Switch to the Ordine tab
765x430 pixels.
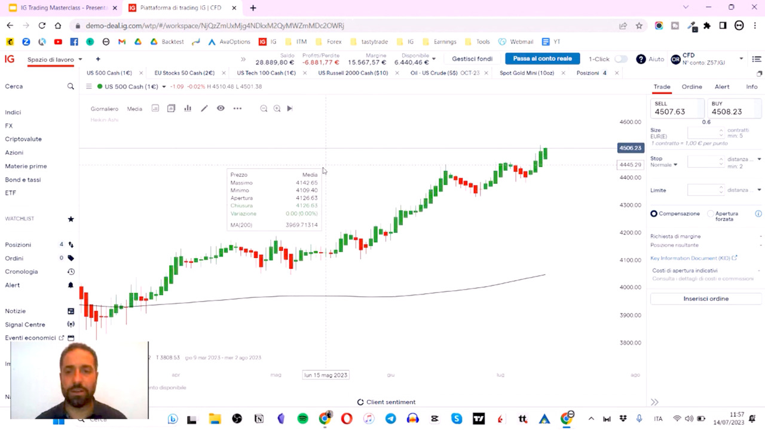coord(691,87)
